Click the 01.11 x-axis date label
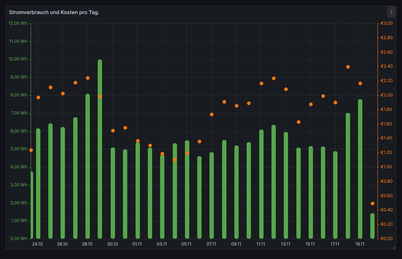The width and height of the screenshot is (402, 259). 137,244
